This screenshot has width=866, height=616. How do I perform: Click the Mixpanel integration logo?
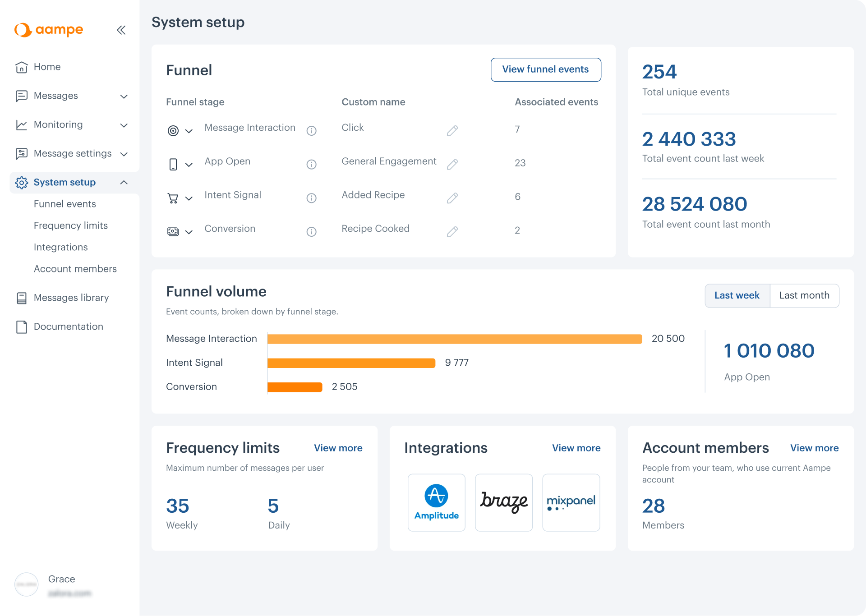point(571,502)
